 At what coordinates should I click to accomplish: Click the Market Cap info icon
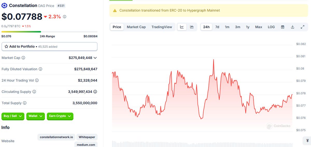coord(23,58)
